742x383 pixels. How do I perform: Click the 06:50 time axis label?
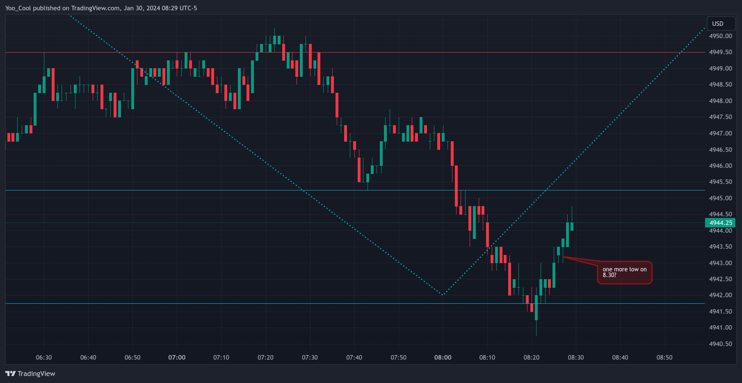[x=132, y=358]
